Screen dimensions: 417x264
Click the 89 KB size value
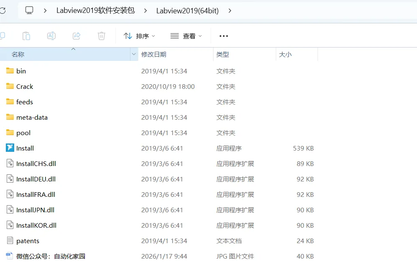coord(305,164)
